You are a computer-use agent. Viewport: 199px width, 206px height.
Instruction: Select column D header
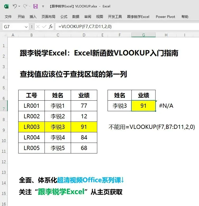pos(84,35)
